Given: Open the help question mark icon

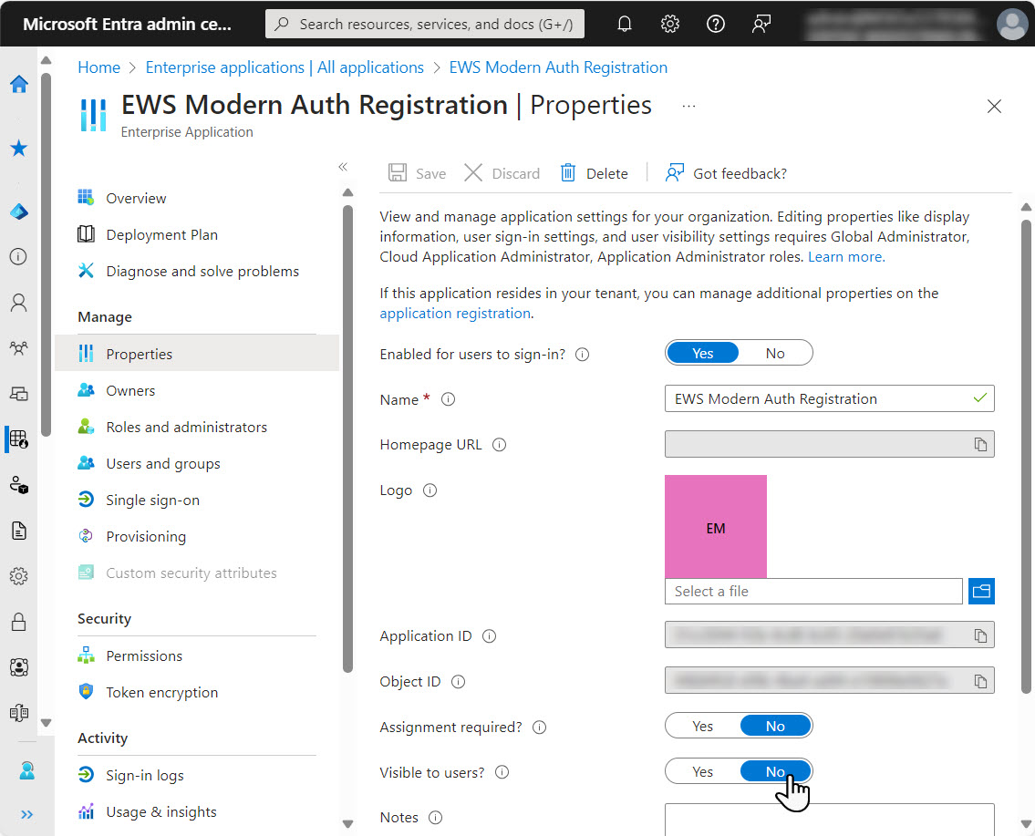Looking at the screenshot, I should (x=716, y=24).
